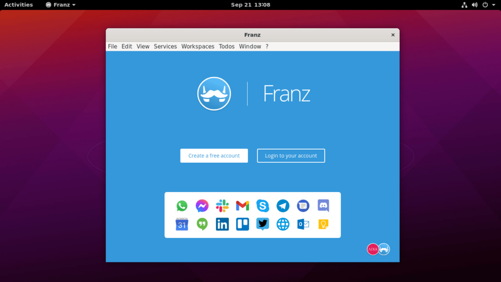Image resolution: width=501 pixels, height=282 pixels.
Task: Choose the Gmail service icon
Action: (x=243, y=206)
